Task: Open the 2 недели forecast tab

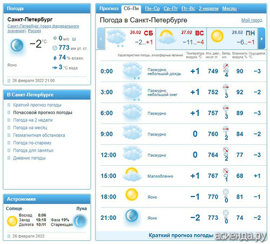Action: click(208, 9)
